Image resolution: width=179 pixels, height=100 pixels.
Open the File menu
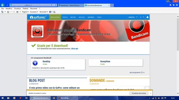click(3, 9)
